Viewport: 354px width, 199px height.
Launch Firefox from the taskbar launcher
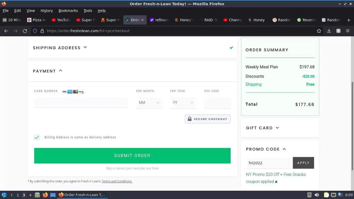(x=45, y=195)
